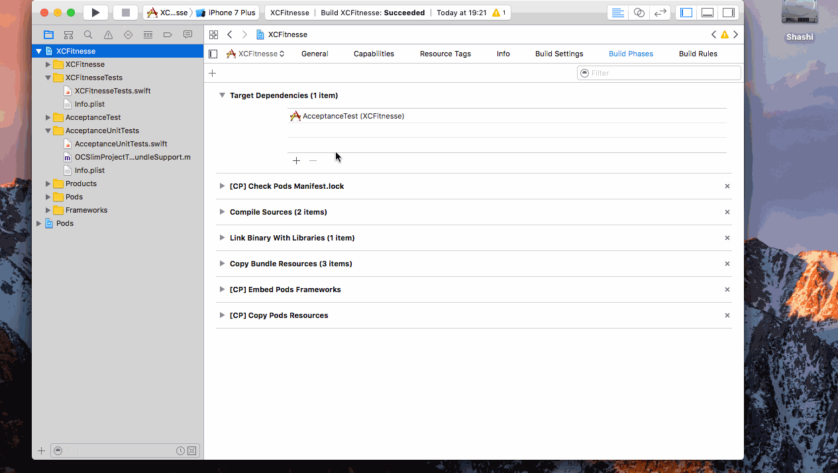The width and height of the screenshot is (838, 473).
Task: Switch to Assistant editor
Action: click(x=639, y=13)
